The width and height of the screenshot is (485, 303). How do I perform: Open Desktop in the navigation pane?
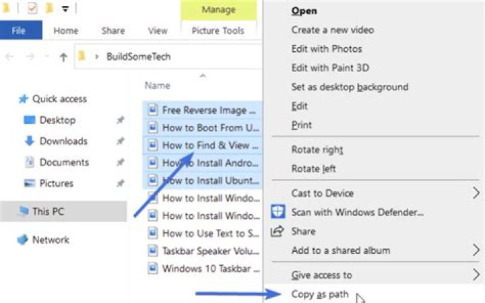pyautogui.click(x=57, y=120)
